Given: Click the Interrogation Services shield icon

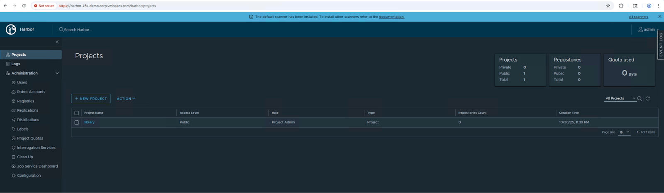Looking at the screenshot, I should (13, 148).
